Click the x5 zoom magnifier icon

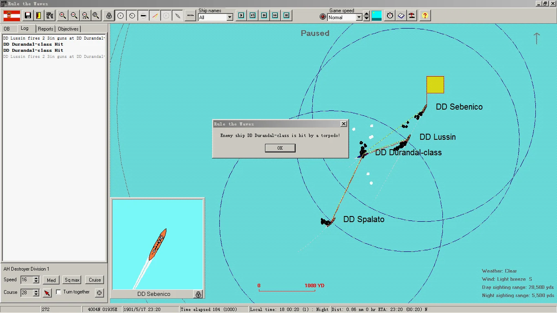85,15
